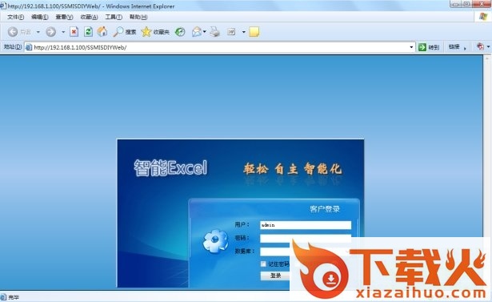The height and width of the screenshot is (302, 492).
Task: Click the 数据库 database field
Action: click(x=275, y=252)
